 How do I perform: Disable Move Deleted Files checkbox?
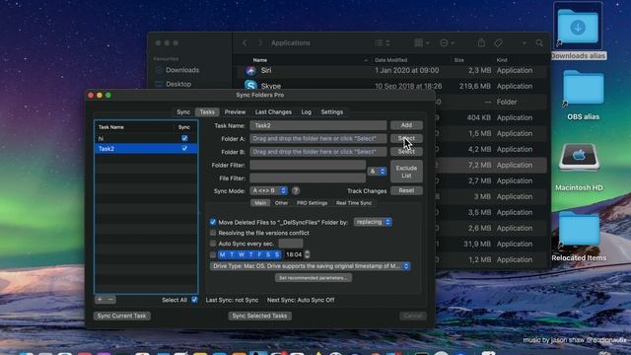tap(213, 222)
